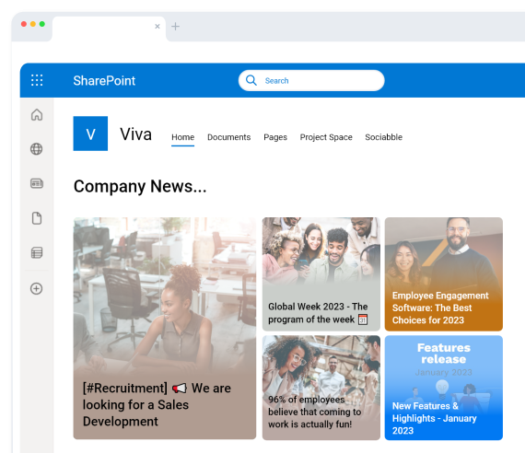Image resolution: width=525 pixels, height=453 pixels.
Task: Open the Home icon in sidebar
Action: point(37,114)
